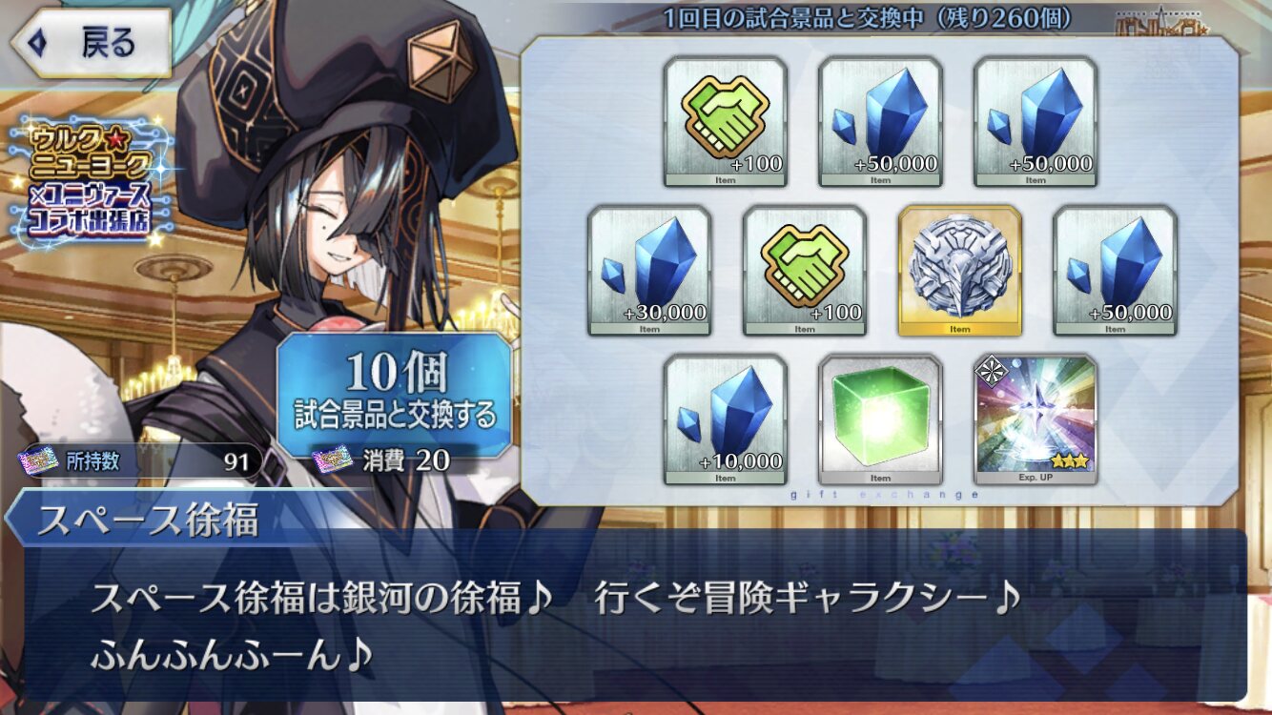The height and width of the screenshot is (715, 1272).
Task: Tap the first +50,000 QP crystal in top row
Action: click(x=880, y=121)
